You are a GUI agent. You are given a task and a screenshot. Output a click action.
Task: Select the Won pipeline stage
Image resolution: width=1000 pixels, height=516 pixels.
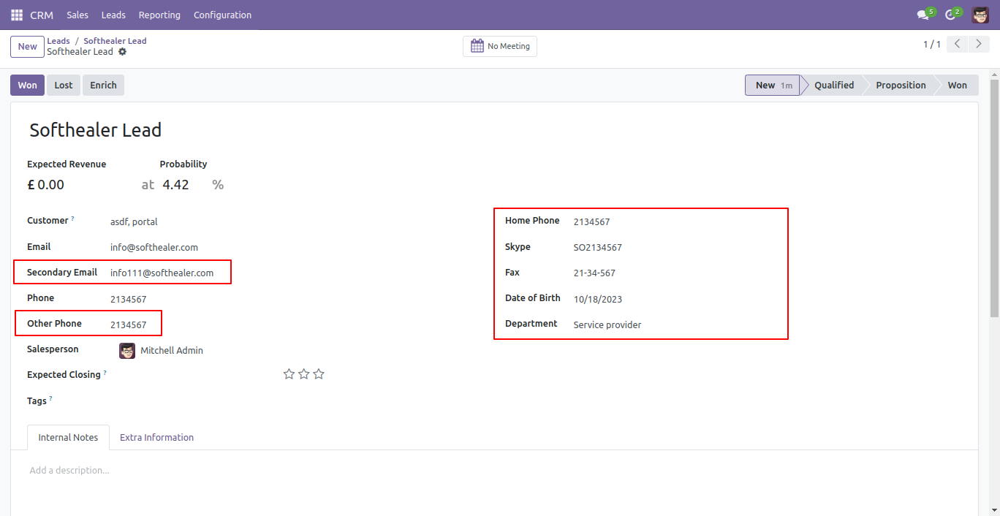[x=958, y=86]
